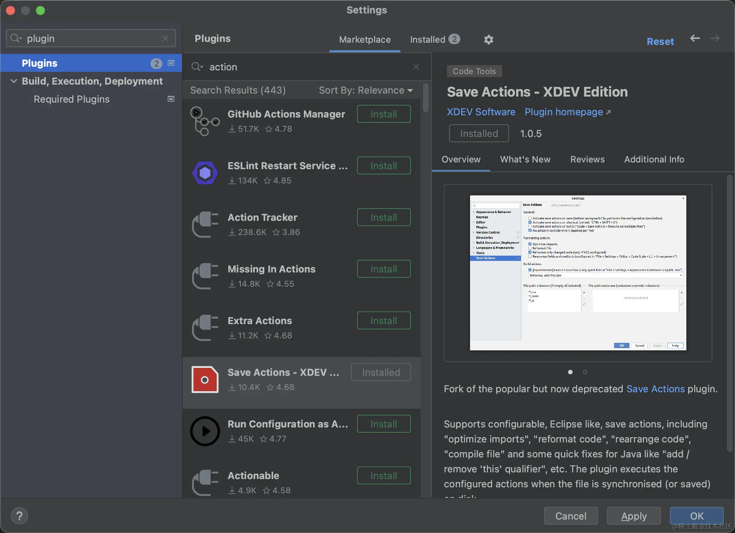The height and width of the screenshot is (533, 735).
Task: Click the plugin list vertical scrollbar
Action: [x=426, y=98]
